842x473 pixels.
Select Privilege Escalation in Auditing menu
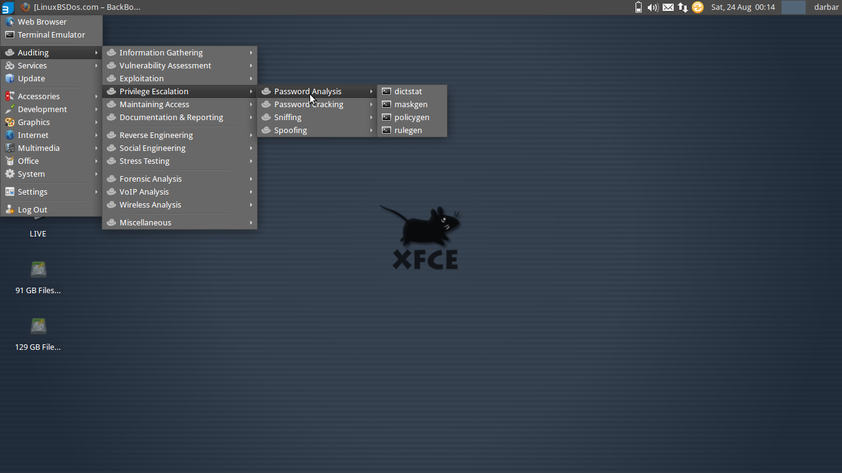coord(179,91)
